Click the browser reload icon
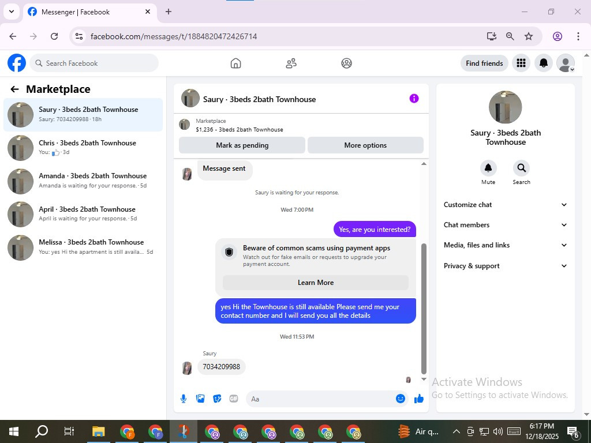 coord(54,36)
